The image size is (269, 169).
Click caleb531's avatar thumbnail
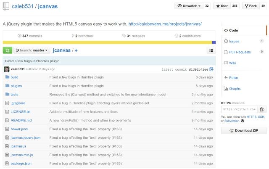[x=7, y=69]
